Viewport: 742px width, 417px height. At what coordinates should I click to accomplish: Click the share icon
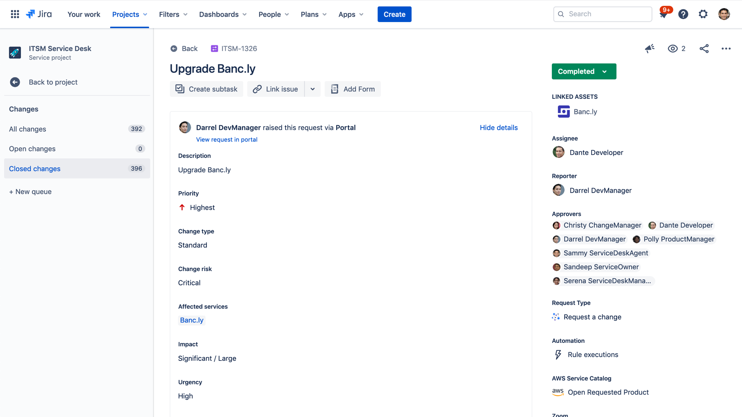(704, 49)
